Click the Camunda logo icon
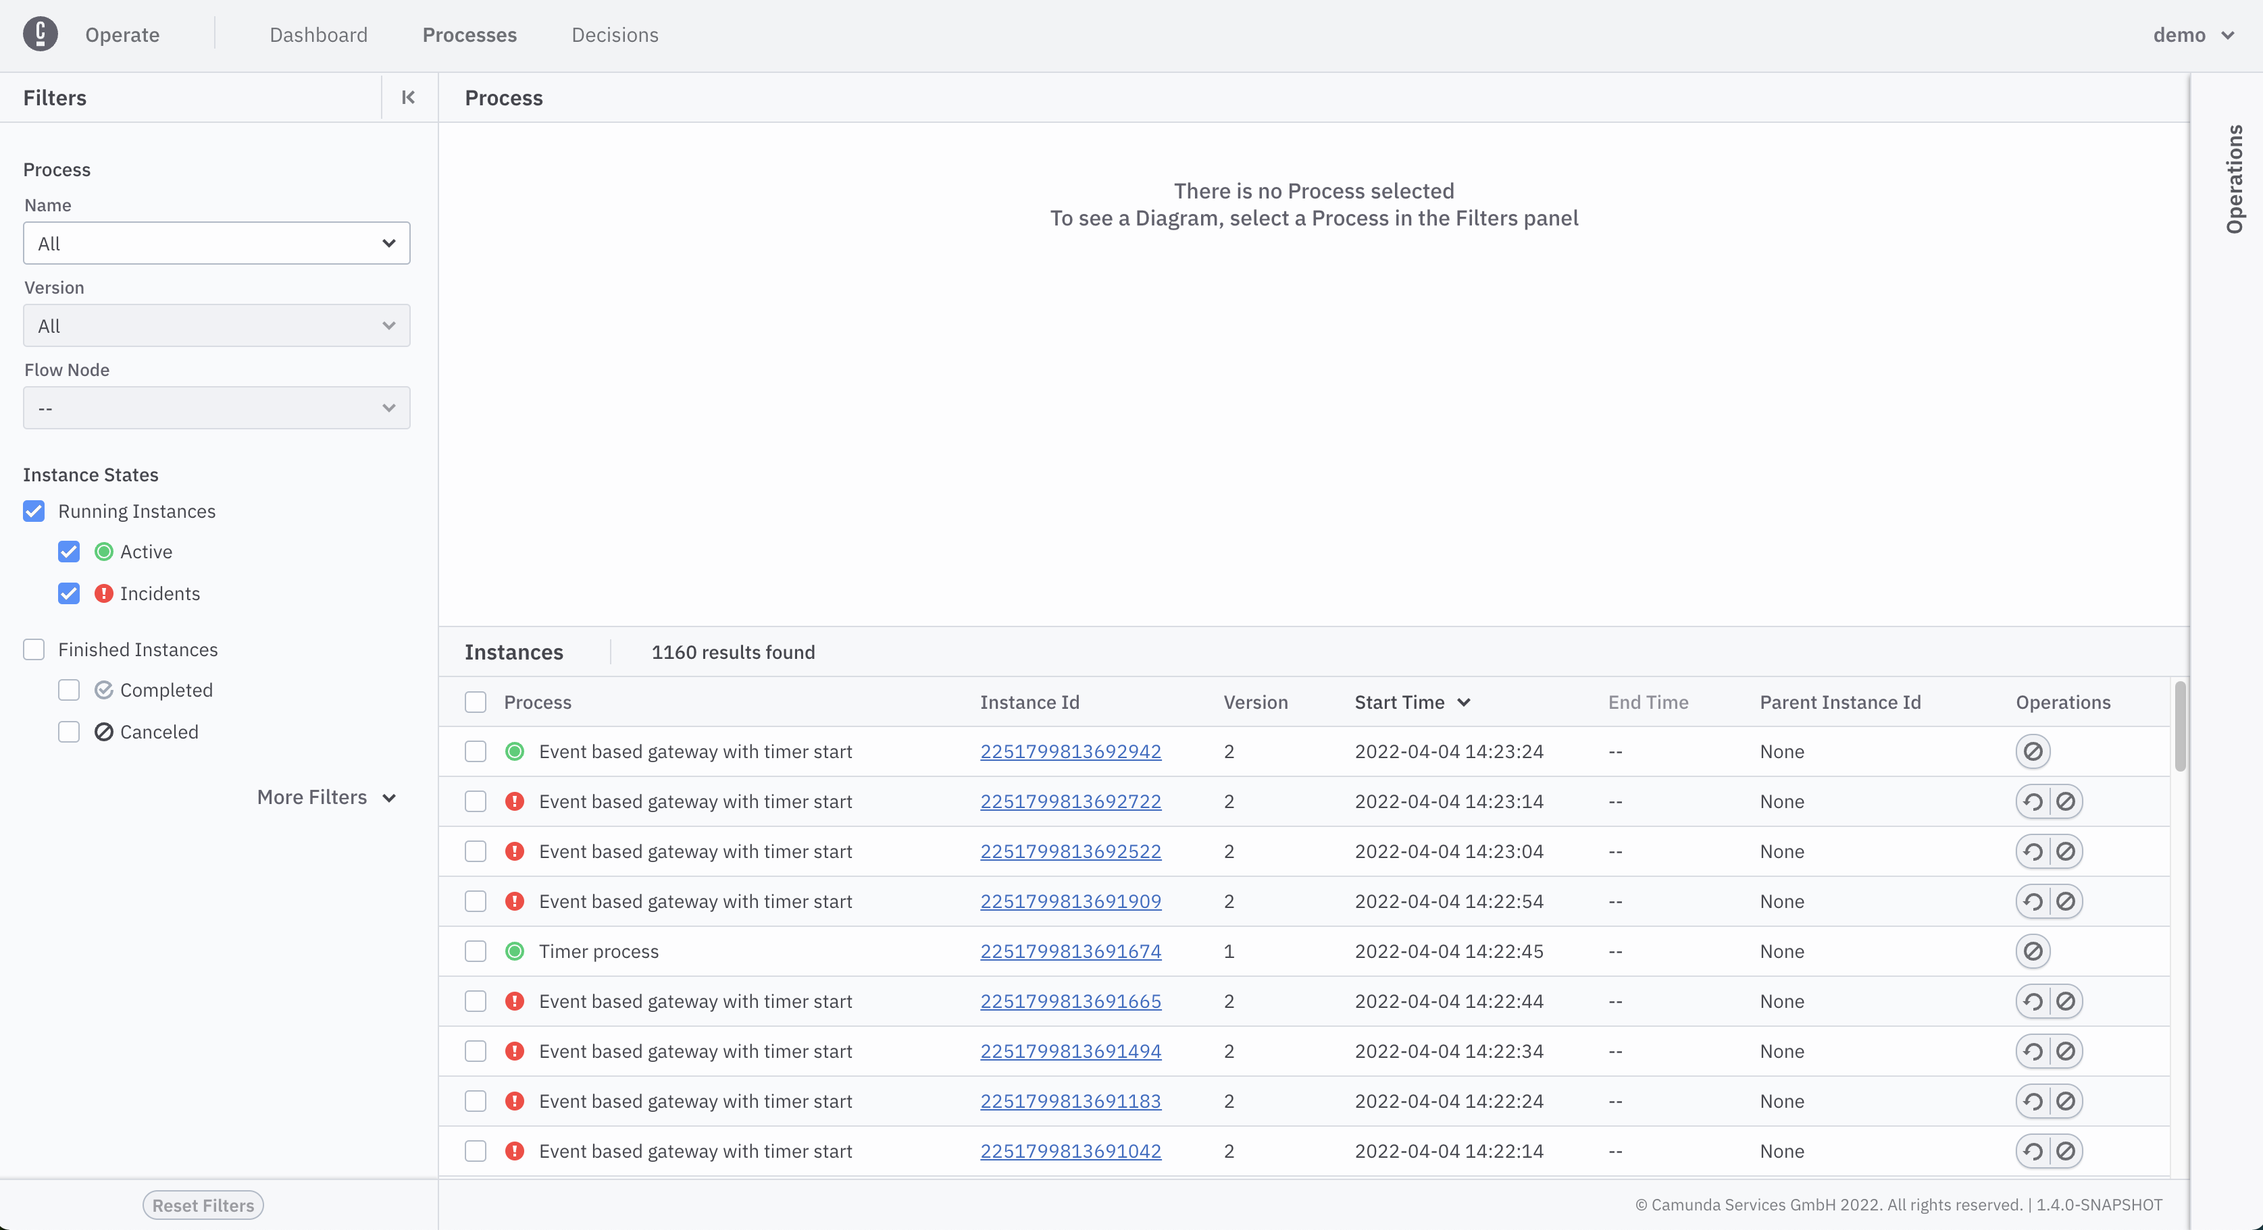Screen dimensions: 2263x1230 point(41,34)
